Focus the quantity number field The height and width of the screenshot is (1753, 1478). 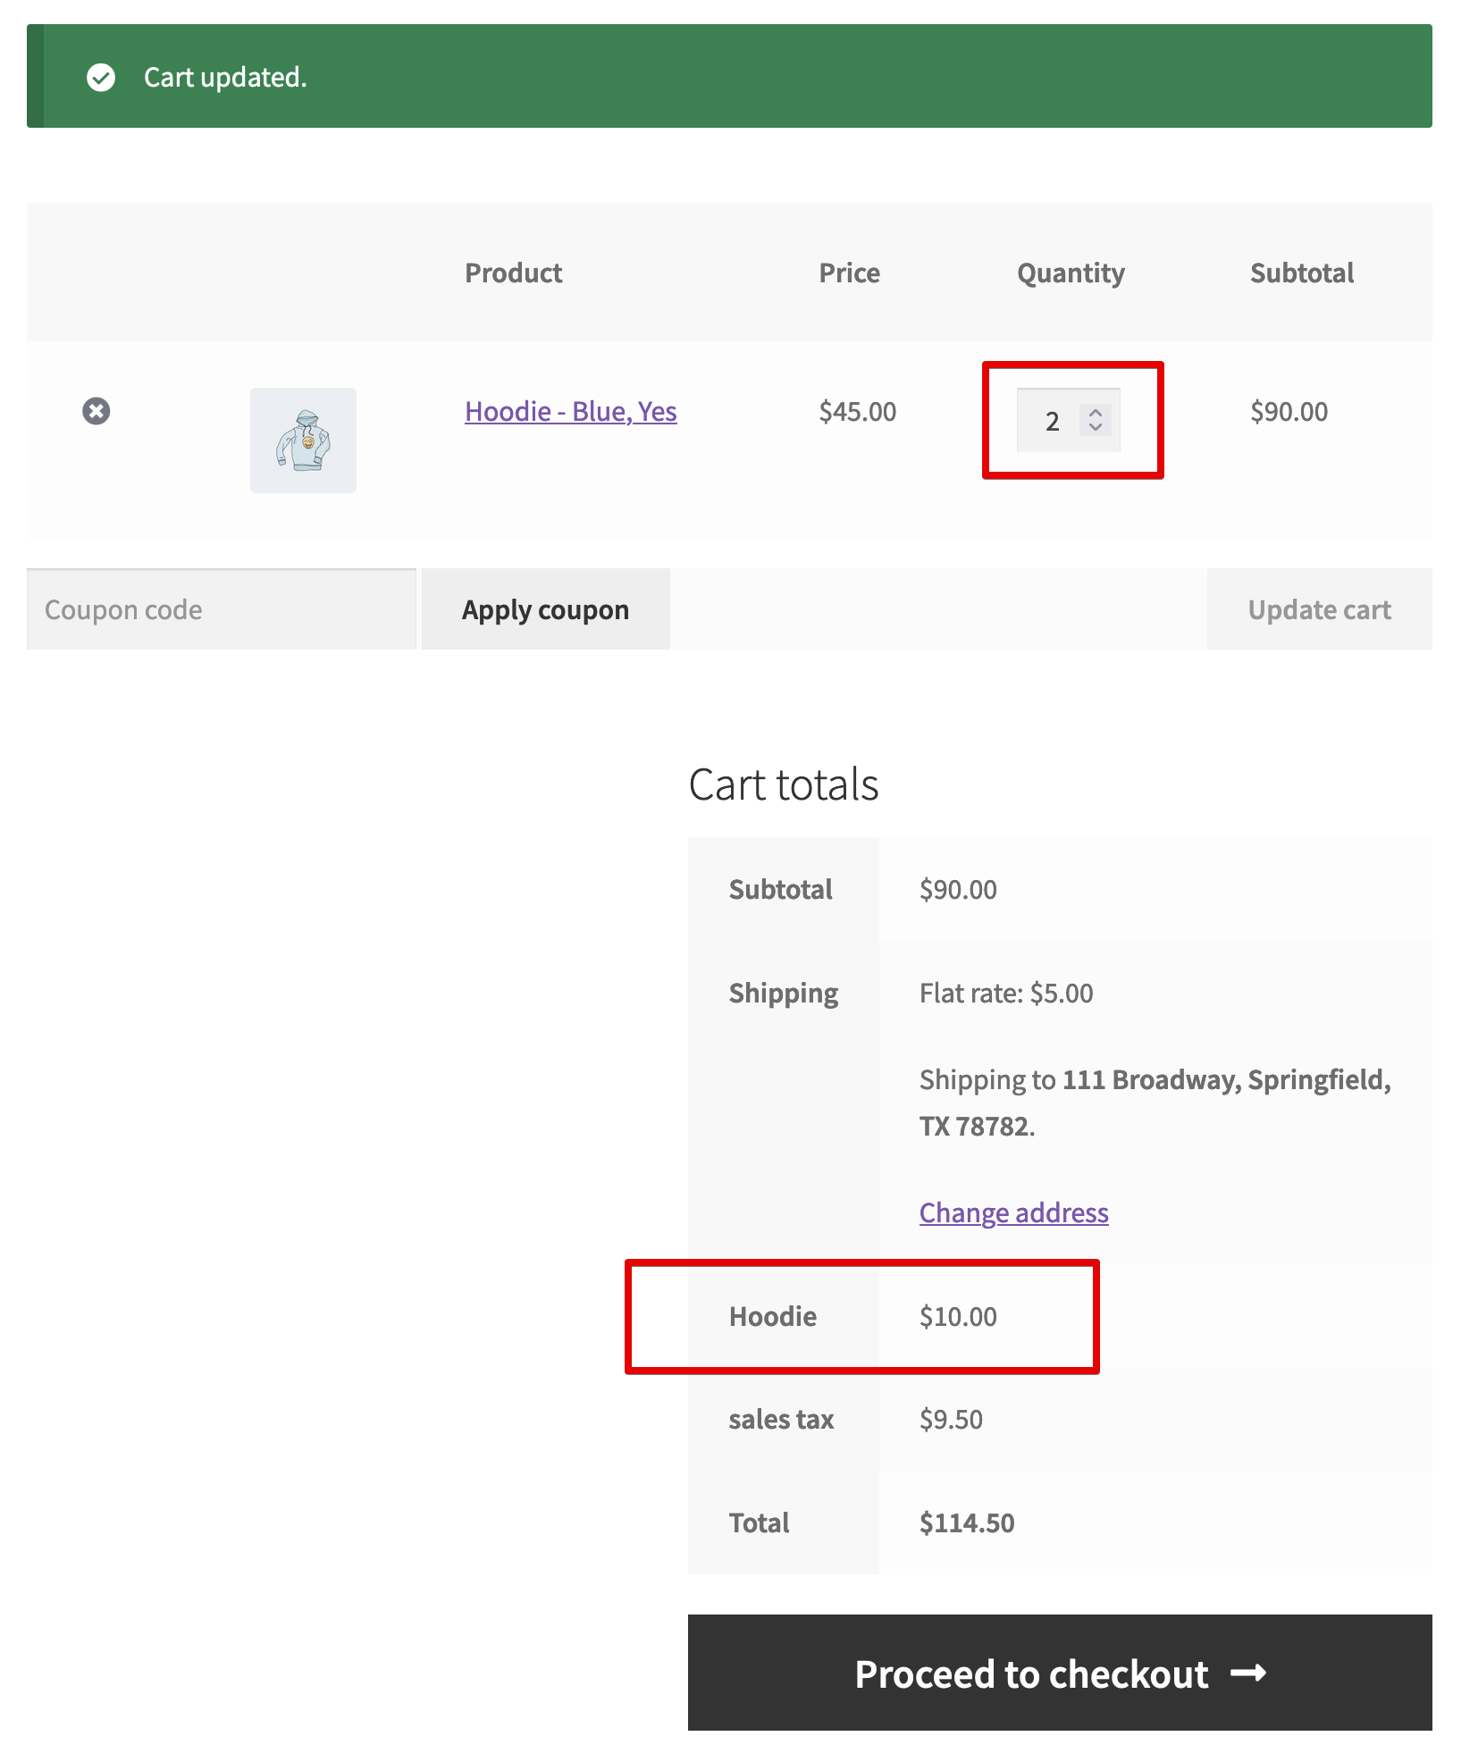tap(1051, 421)
